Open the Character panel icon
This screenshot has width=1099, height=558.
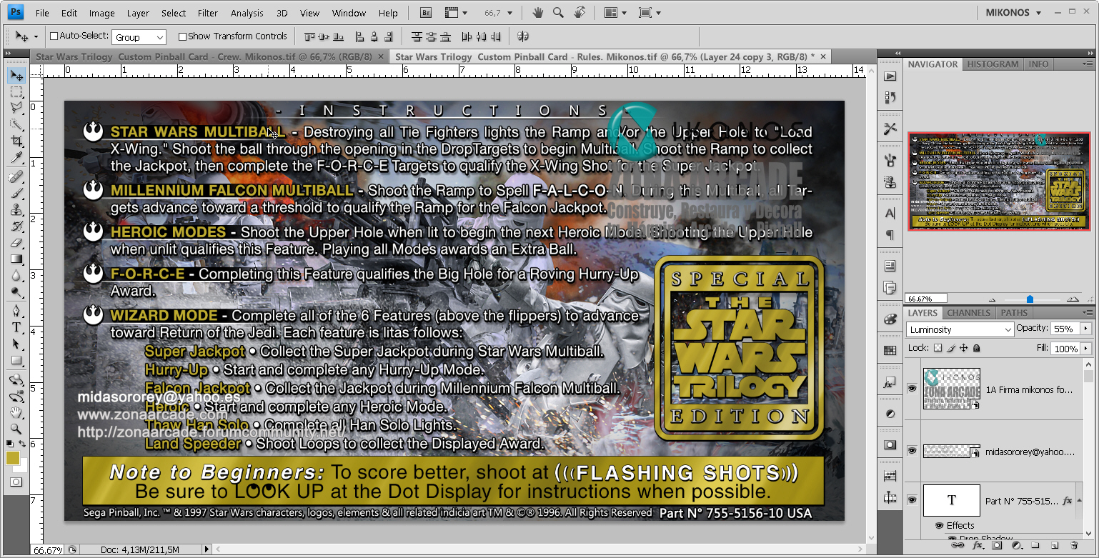coord(890,214)
